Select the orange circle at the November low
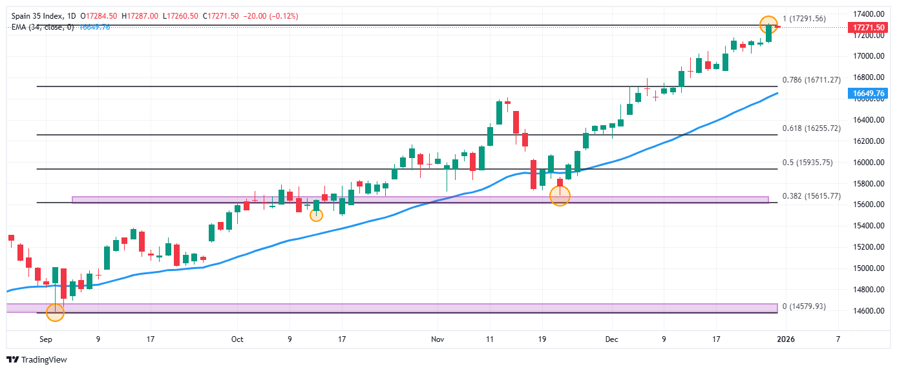The height and width of the screenshot is (371, 897). coord(560,196)
